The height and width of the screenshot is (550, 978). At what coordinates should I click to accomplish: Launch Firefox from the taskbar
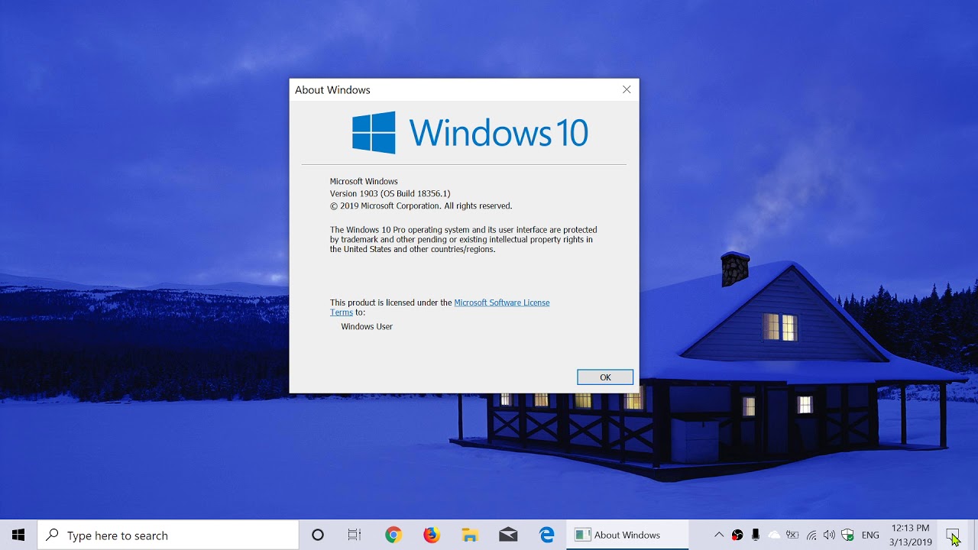(432, 535)
